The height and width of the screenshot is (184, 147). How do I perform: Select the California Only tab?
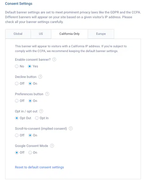point(70,34)
